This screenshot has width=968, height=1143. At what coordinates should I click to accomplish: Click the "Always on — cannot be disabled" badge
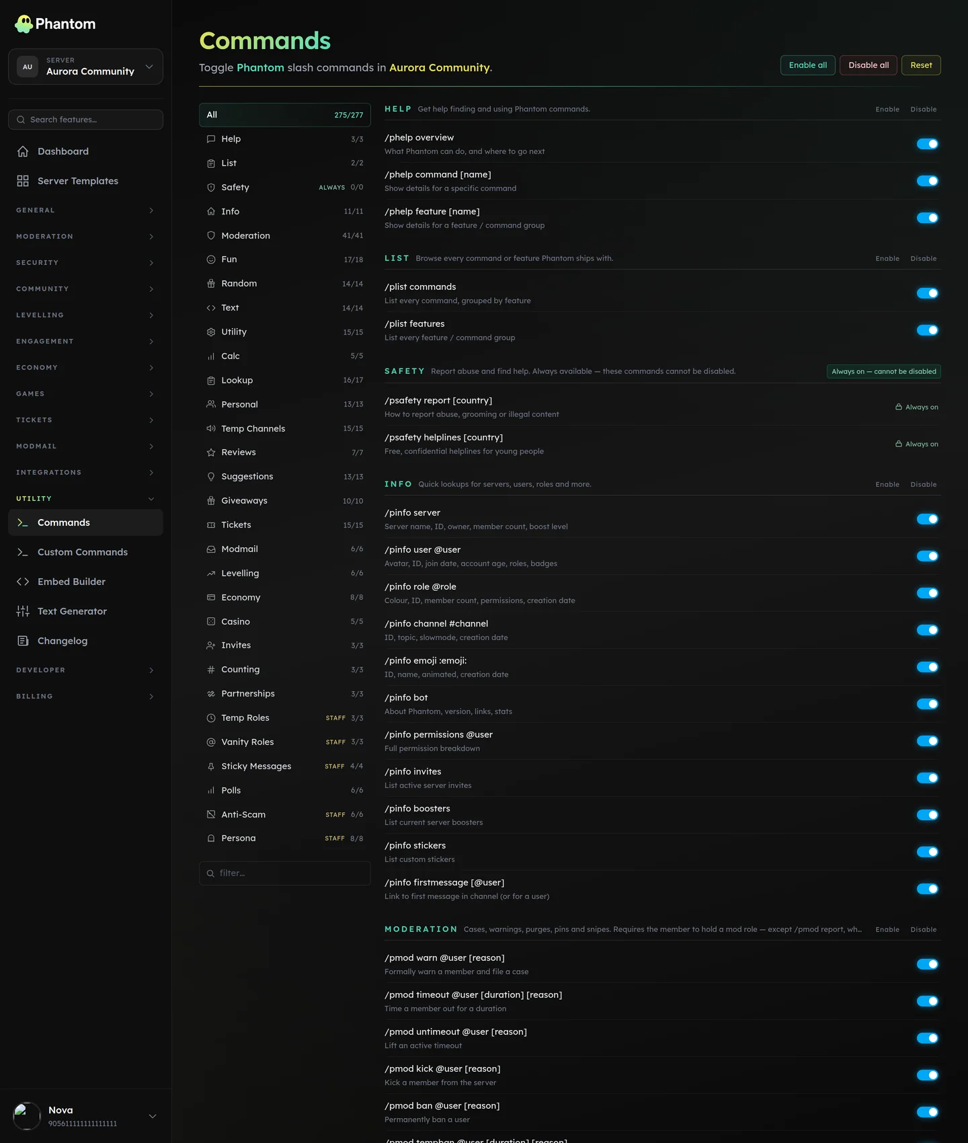[x=884, y=372]
